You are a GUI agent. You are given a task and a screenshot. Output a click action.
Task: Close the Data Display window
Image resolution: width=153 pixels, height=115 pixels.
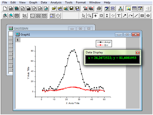tap(138, 53)
